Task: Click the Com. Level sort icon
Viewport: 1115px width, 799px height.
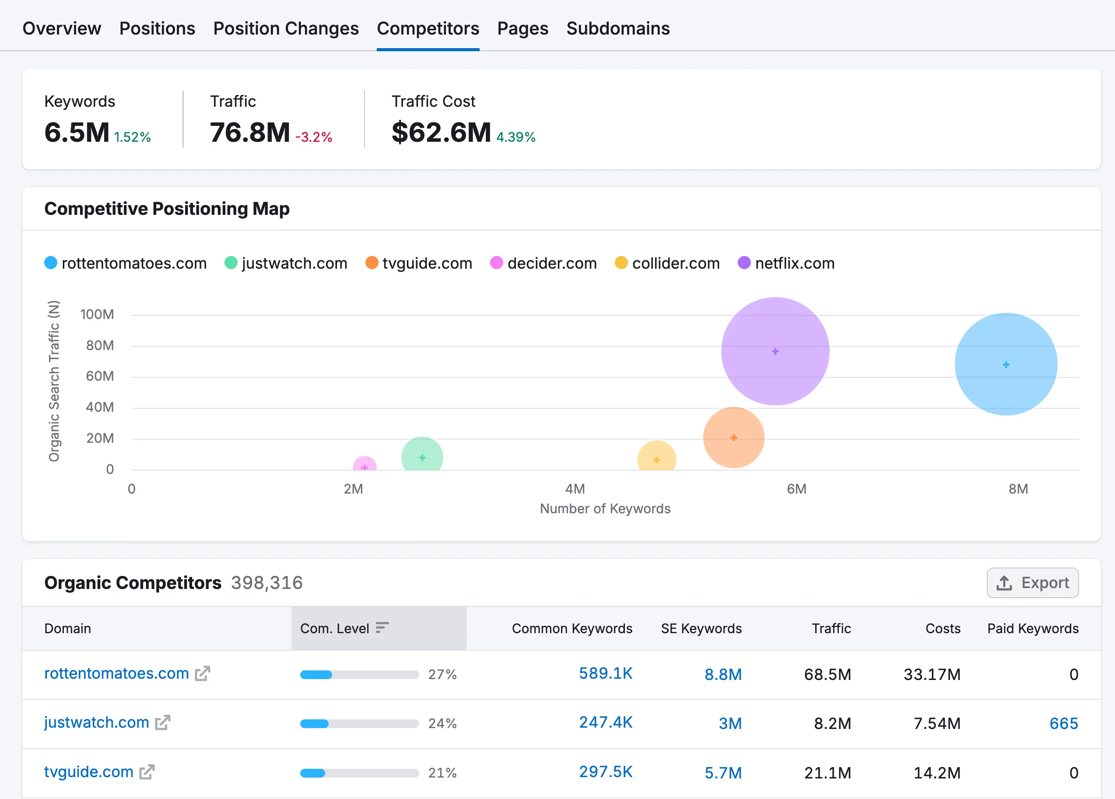Action: [382, 628]
